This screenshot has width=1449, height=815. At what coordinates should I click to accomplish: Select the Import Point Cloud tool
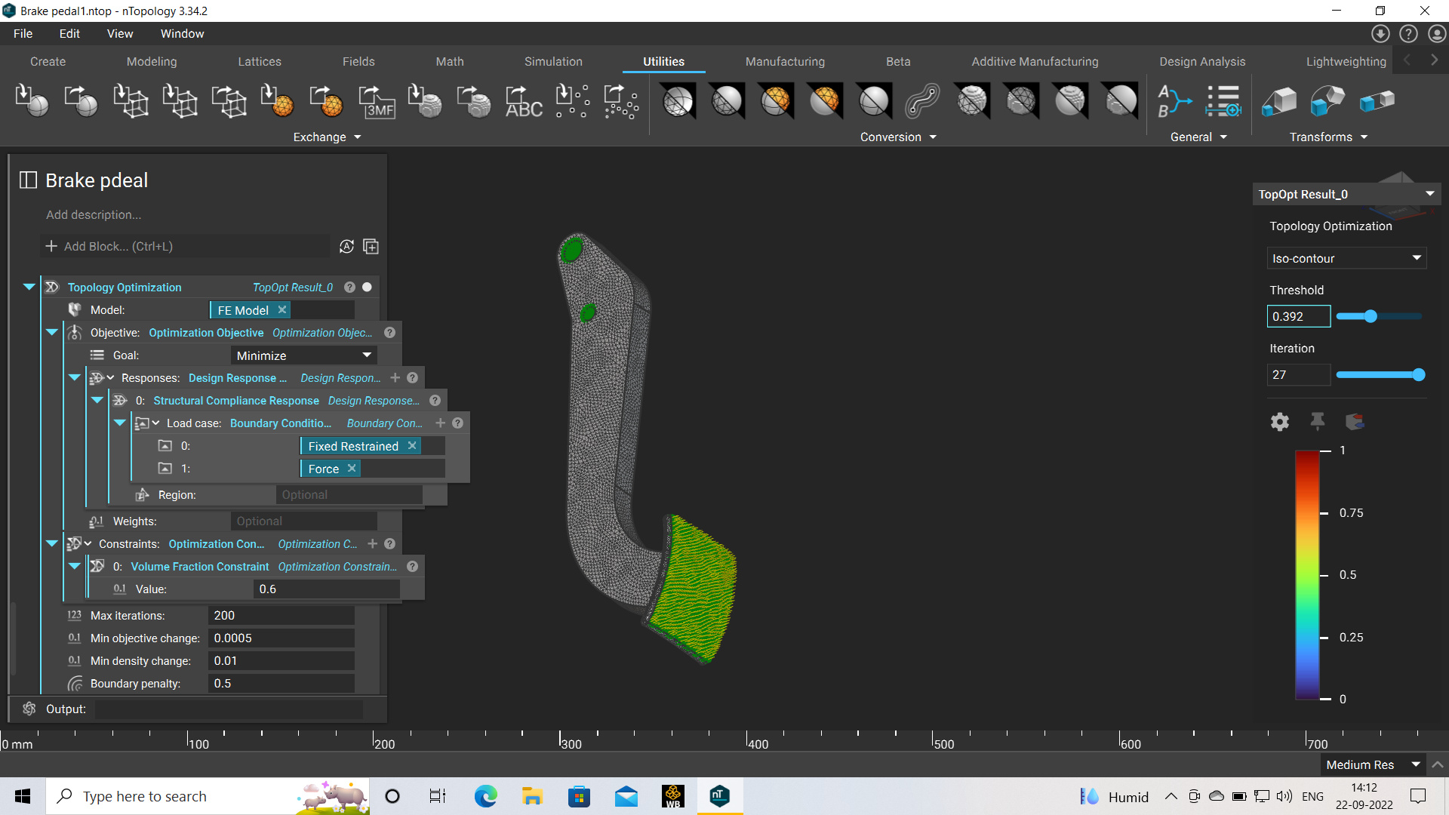571,102
